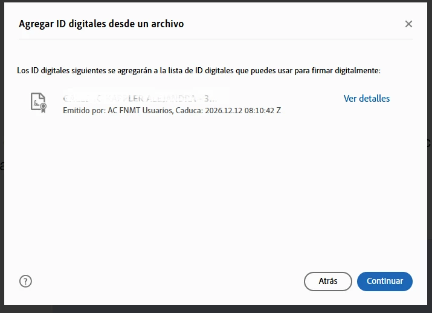
Task: Click the 'Los ID digitales siguientes' description text
Action: tap(199, 71)
